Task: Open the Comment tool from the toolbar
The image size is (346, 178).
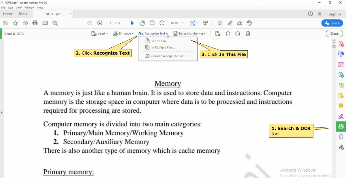Action: pos(220,23)
